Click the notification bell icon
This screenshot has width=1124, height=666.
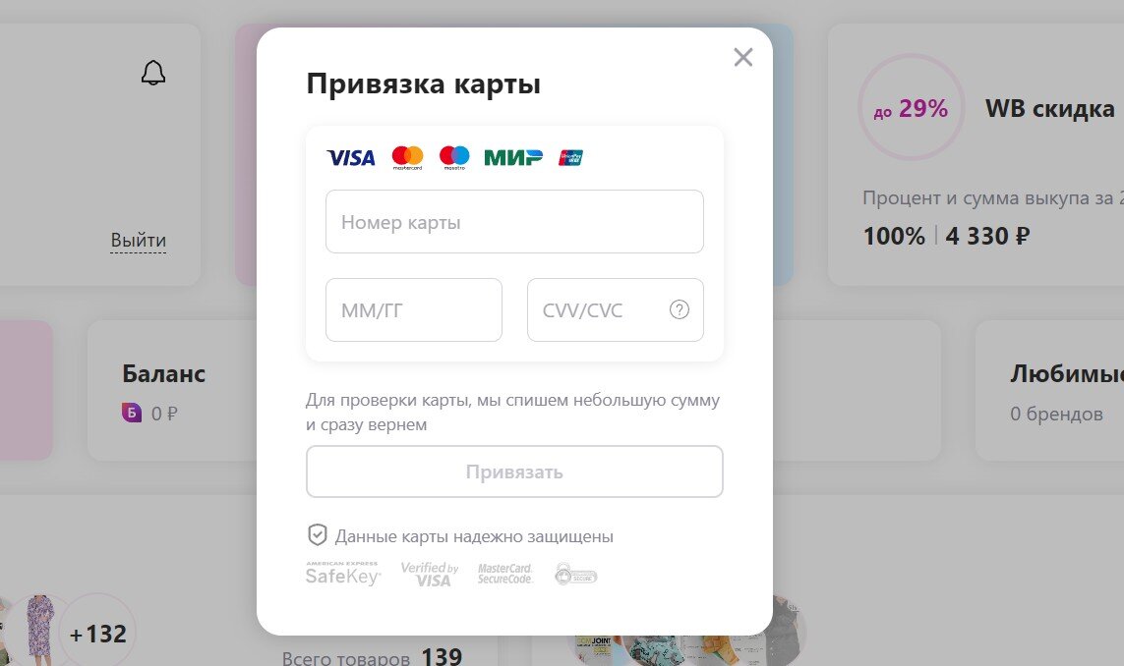click(153, 73)
